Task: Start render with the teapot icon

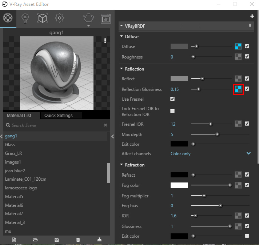Action: tap(88, 18)
